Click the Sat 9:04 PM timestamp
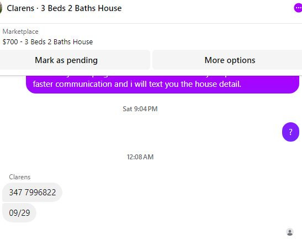Image resolution: width=302 pixels, height=244 pixels. tap(140, 109)
